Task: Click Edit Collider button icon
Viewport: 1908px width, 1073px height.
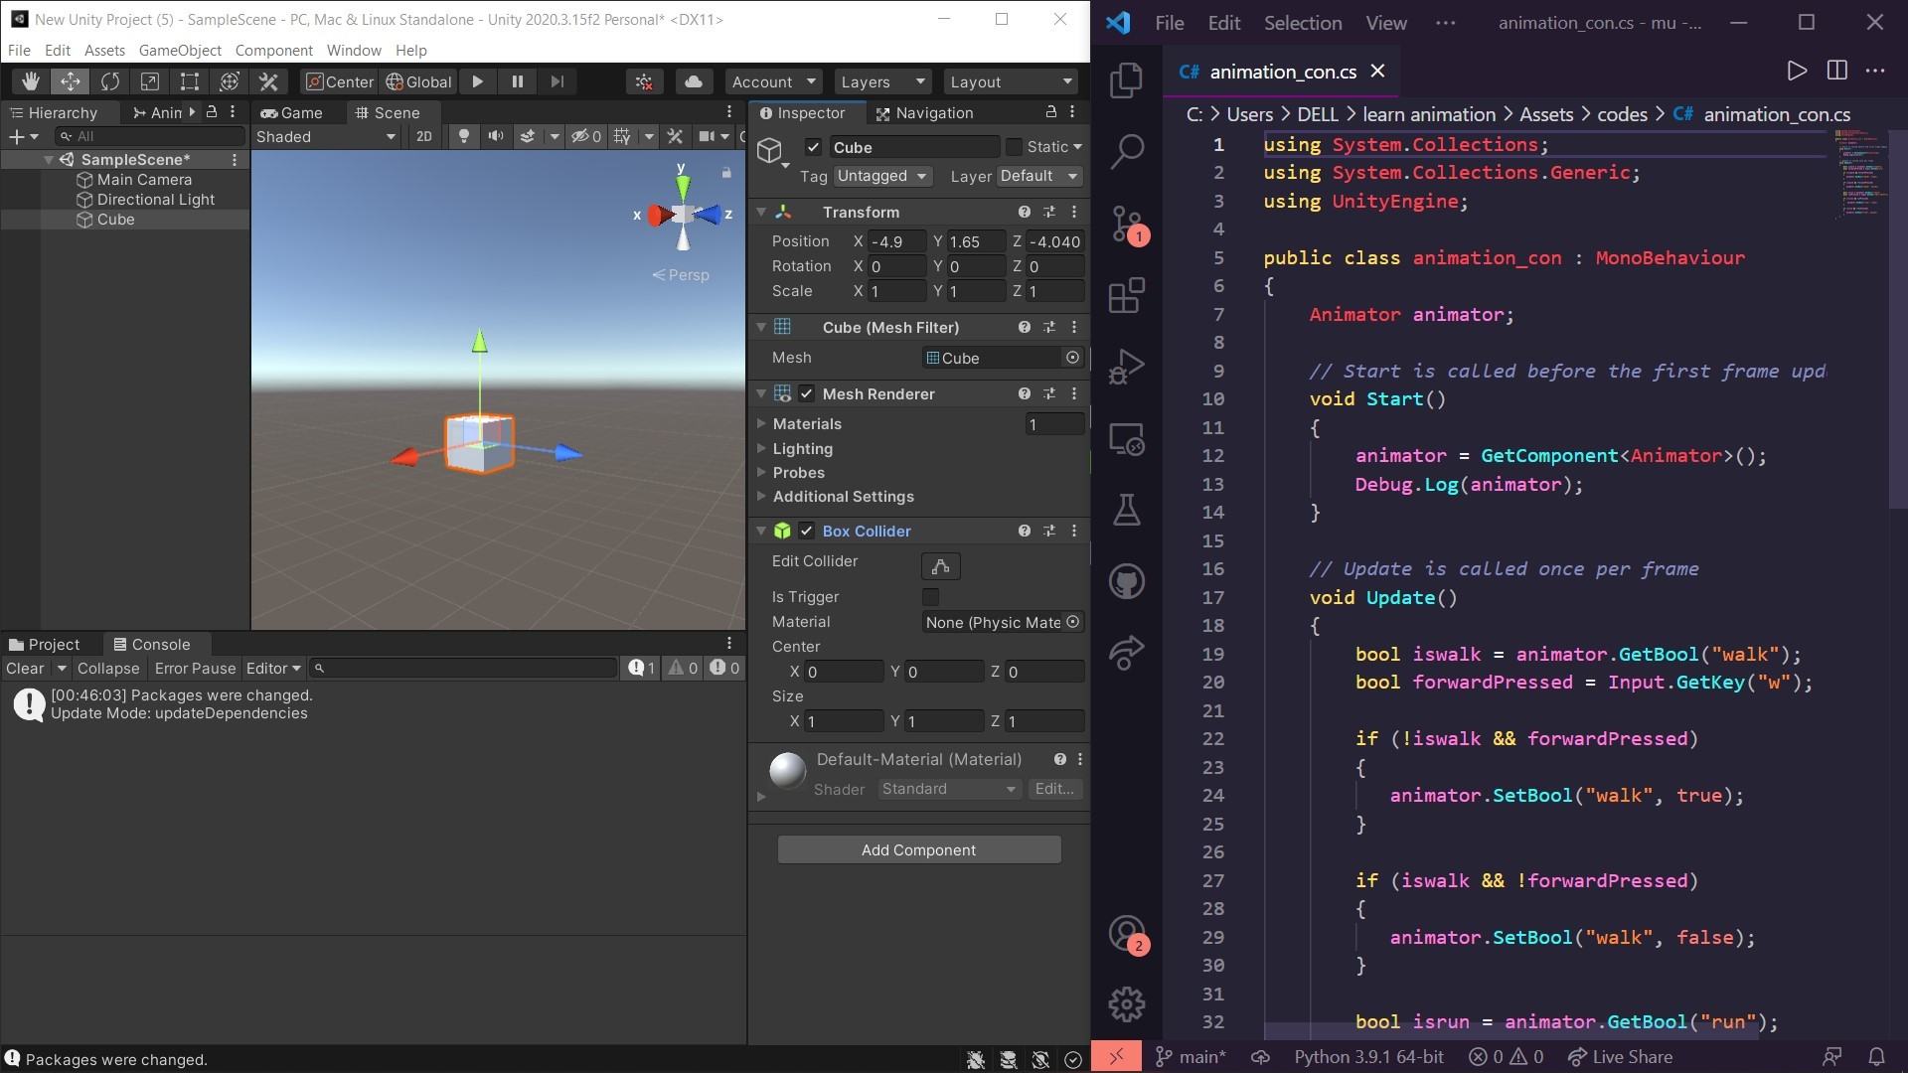Action: tap(940, 566)
